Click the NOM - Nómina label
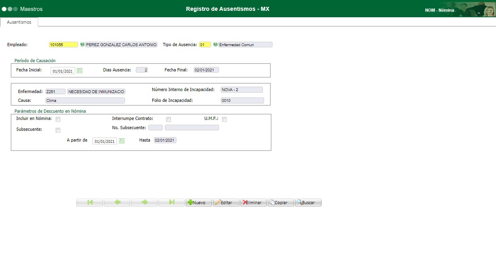Image resolution: width=496 pixels, height=280 pixels. coord(440,10)
